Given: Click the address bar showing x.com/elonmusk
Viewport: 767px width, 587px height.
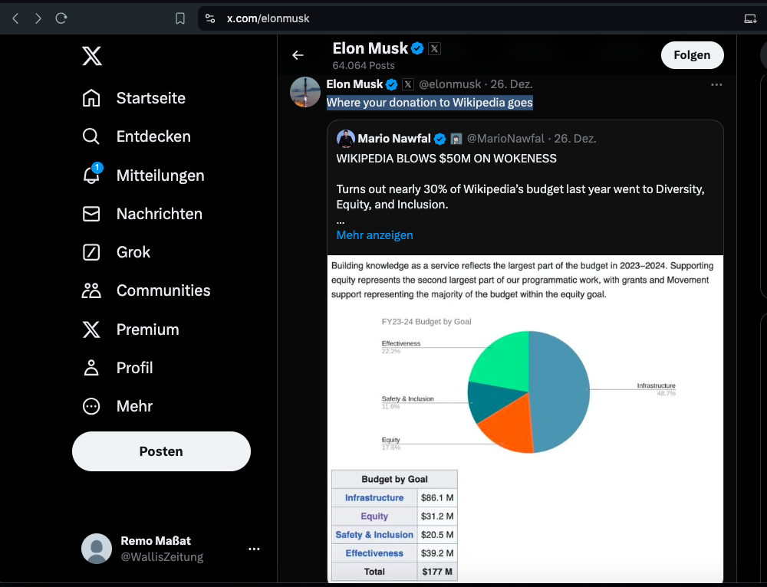Looking at the screenshot, I should (x=268, y=18).
